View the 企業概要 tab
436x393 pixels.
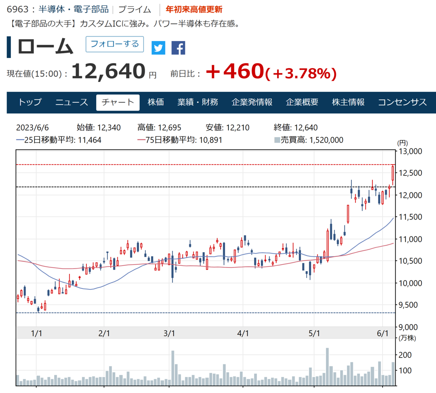coord(302,102)
